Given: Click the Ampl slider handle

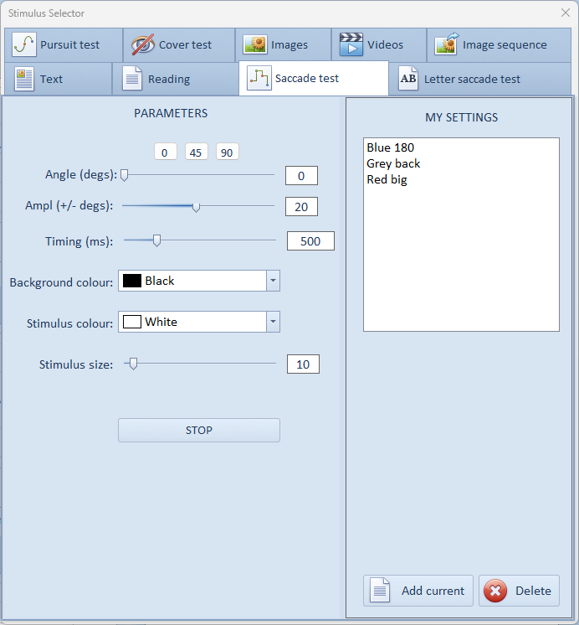Looking at the screenshot, I should [197, 207].
